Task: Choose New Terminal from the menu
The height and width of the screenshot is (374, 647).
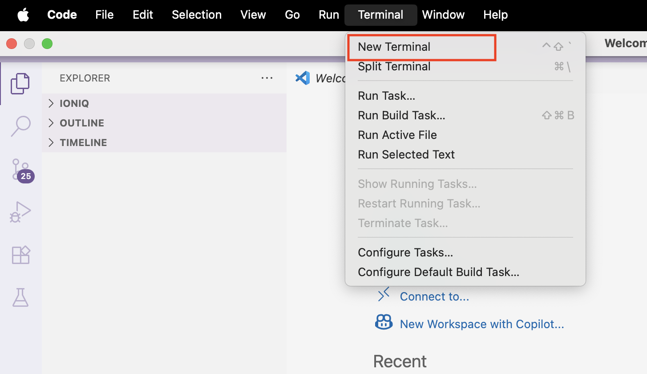Action: click(x=465, y=47)
